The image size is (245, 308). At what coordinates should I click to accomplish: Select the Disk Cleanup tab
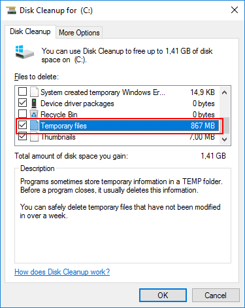[x=30, y=31]
